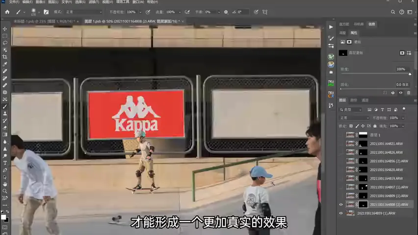This screenshot has height=235, width=418.
Task: Open the butterfly symmetry options
Action: pos(265,12)
